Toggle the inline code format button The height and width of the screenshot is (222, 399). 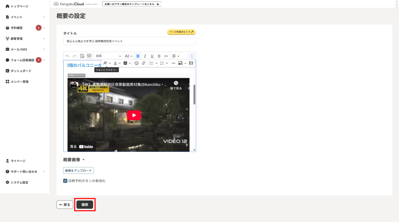coord(166,56)
